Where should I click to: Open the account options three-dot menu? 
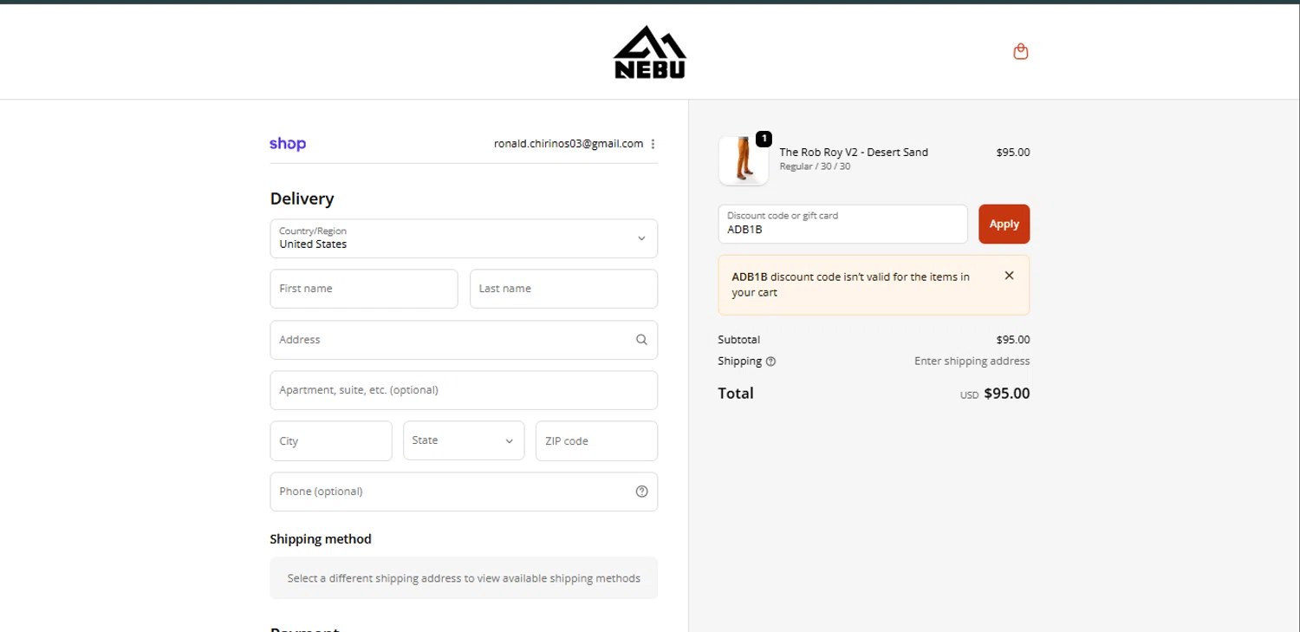click(x=653, y=144)
